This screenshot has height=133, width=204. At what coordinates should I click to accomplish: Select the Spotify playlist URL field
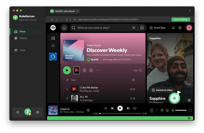click(x=108, y=19)
